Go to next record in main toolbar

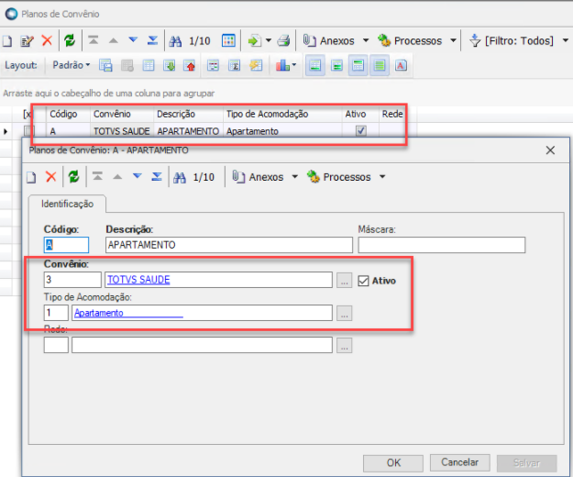pyautogui.click(x=133, y=39)
